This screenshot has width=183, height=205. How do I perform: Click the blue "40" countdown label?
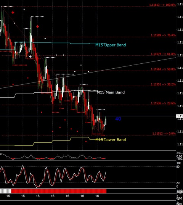point(118,119)
